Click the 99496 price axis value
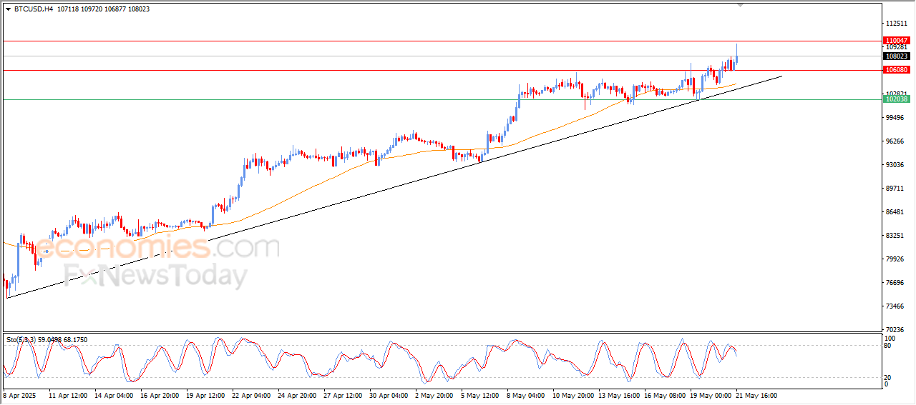 pos(897,117)
